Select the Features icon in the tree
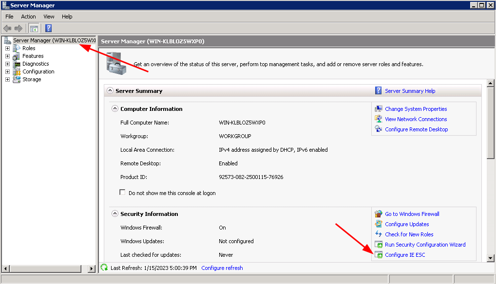496x284 pixels. pos(15,55)
